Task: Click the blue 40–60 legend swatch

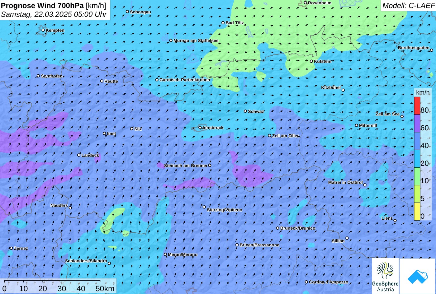Action: pos(417,141)
